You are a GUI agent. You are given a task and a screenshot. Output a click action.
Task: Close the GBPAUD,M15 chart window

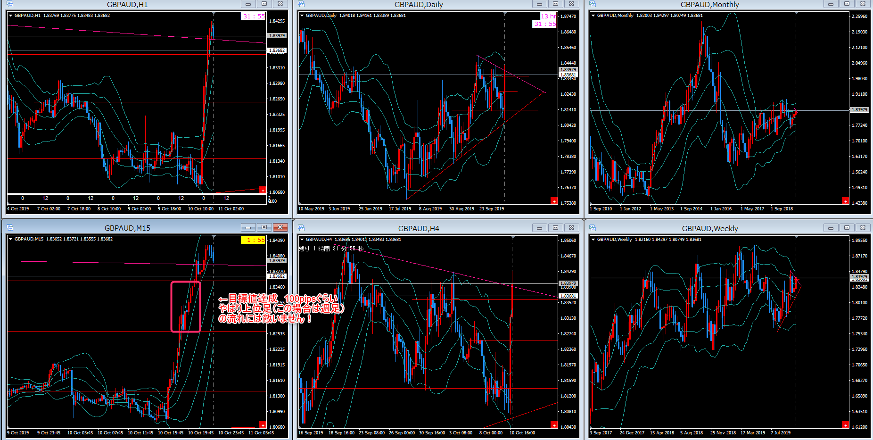click(x=280, y=228)
